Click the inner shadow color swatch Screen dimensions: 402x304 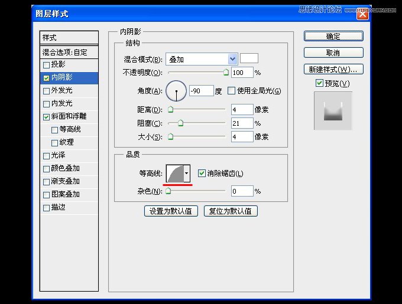(249, 58)
